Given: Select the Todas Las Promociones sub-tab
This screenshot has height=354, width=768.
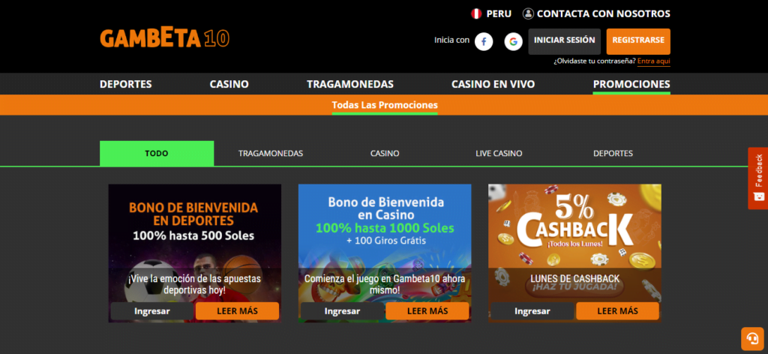Looking at the screenshot, I should click(385, 105).
